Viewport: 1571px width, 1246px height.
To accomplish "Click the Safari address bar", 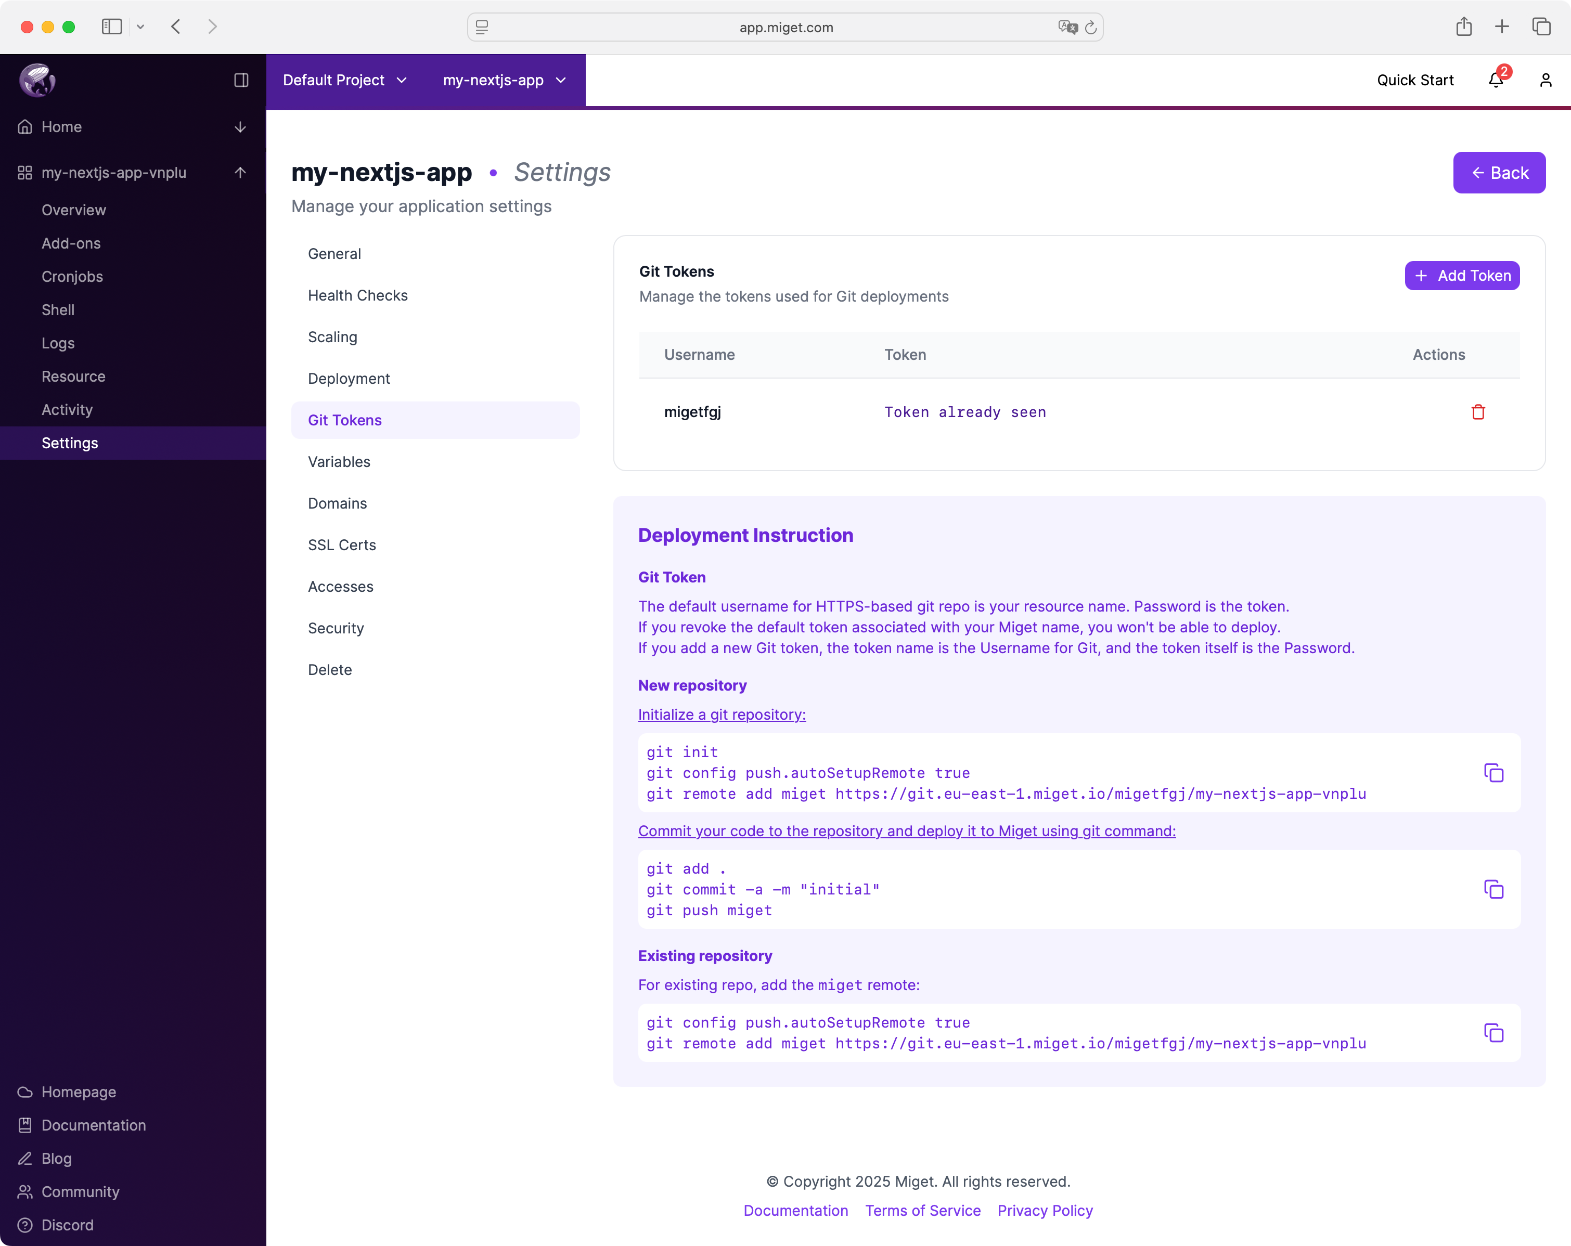I will [x=785, y=28].
